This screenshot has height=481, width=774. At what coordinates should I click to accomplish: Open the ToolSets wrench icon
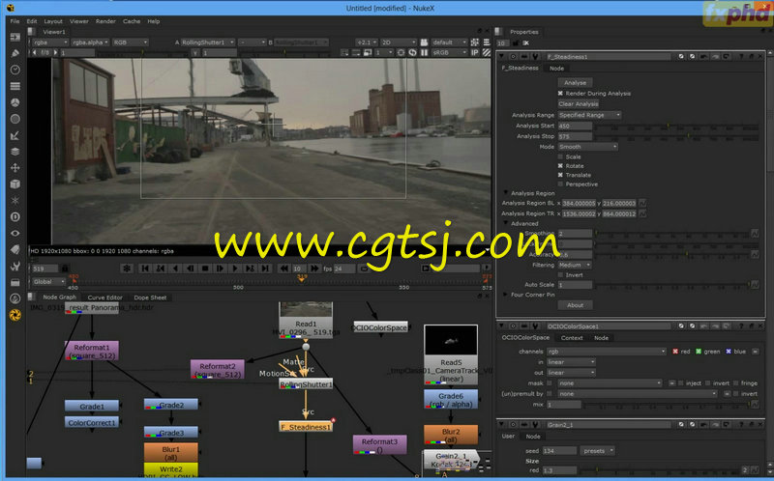tap(15, 267)
